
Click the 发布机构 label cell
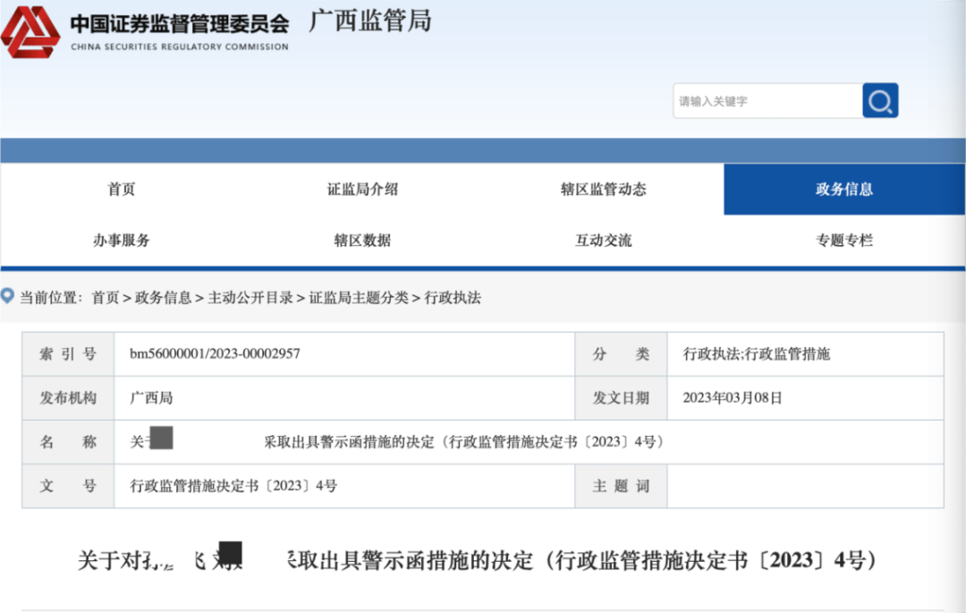(68, 398)
